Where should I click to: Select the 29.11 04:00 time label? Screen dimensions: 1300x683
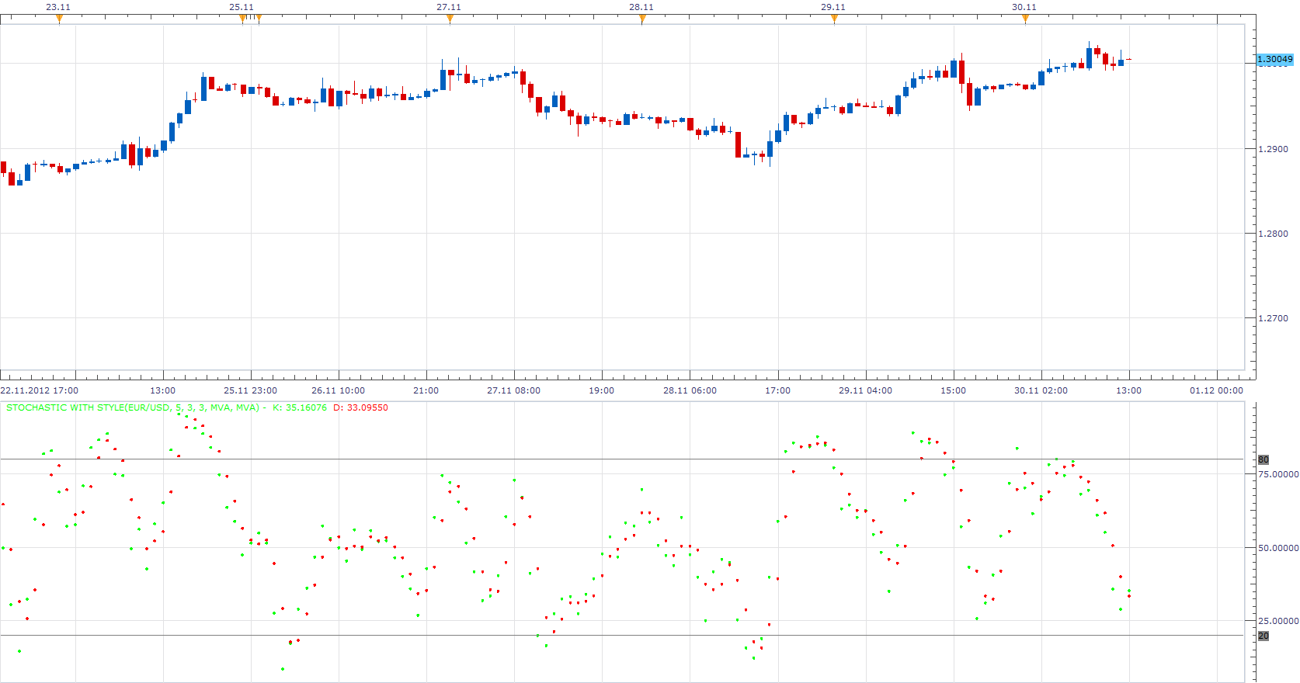pos(865,390)
